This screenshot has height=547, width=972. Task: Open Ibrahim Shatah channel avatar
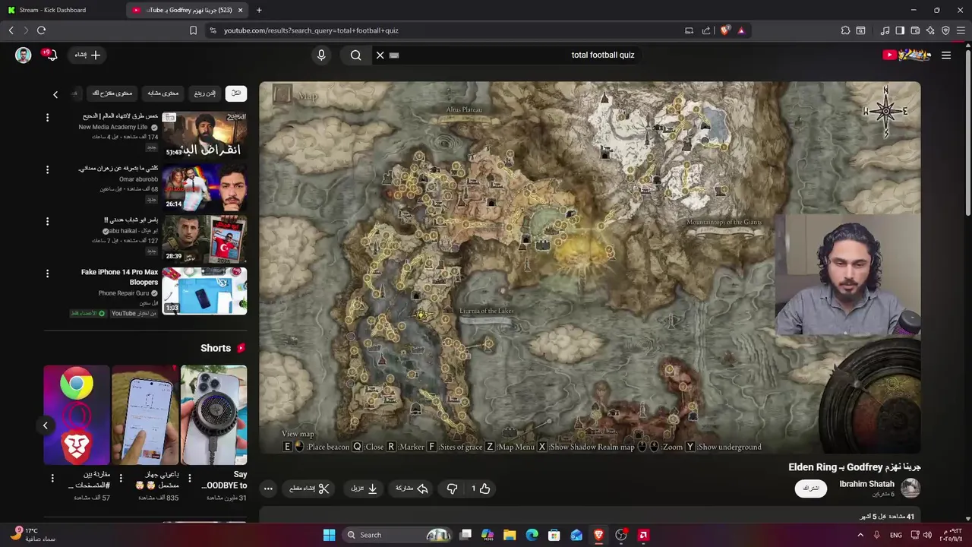point(910,488)
